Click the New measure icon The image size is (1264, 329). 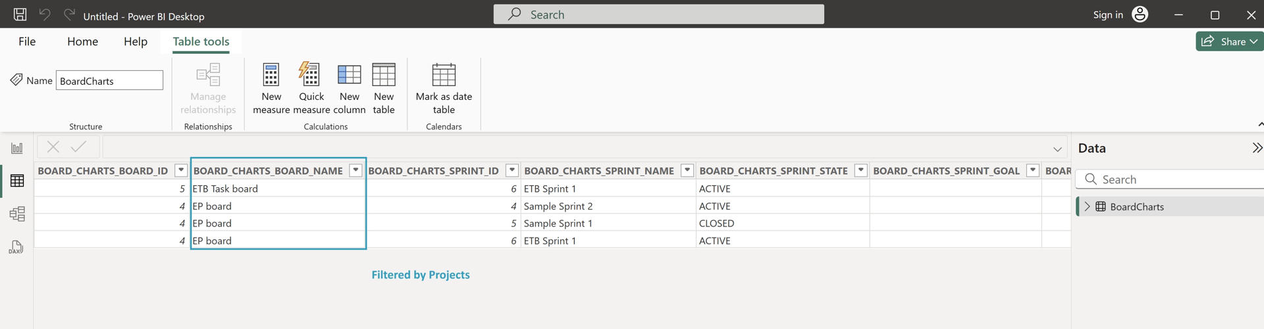pos(271,76)
